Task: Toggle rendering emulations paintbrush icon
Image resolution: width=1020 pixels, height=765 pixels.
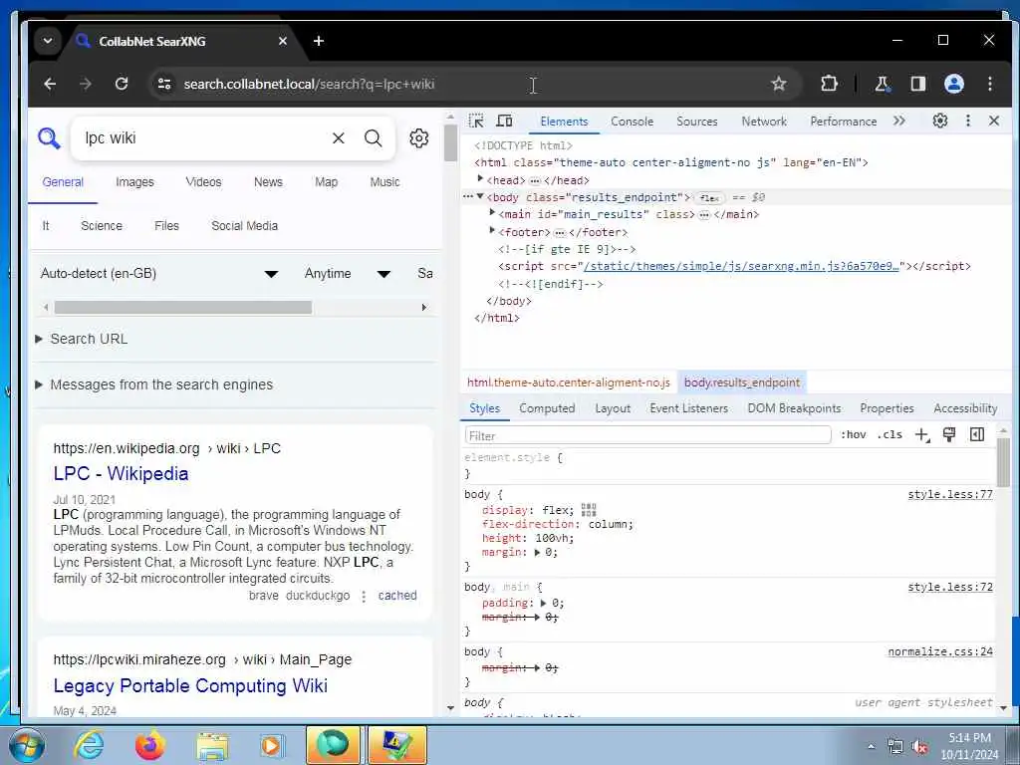Action: 949,434
